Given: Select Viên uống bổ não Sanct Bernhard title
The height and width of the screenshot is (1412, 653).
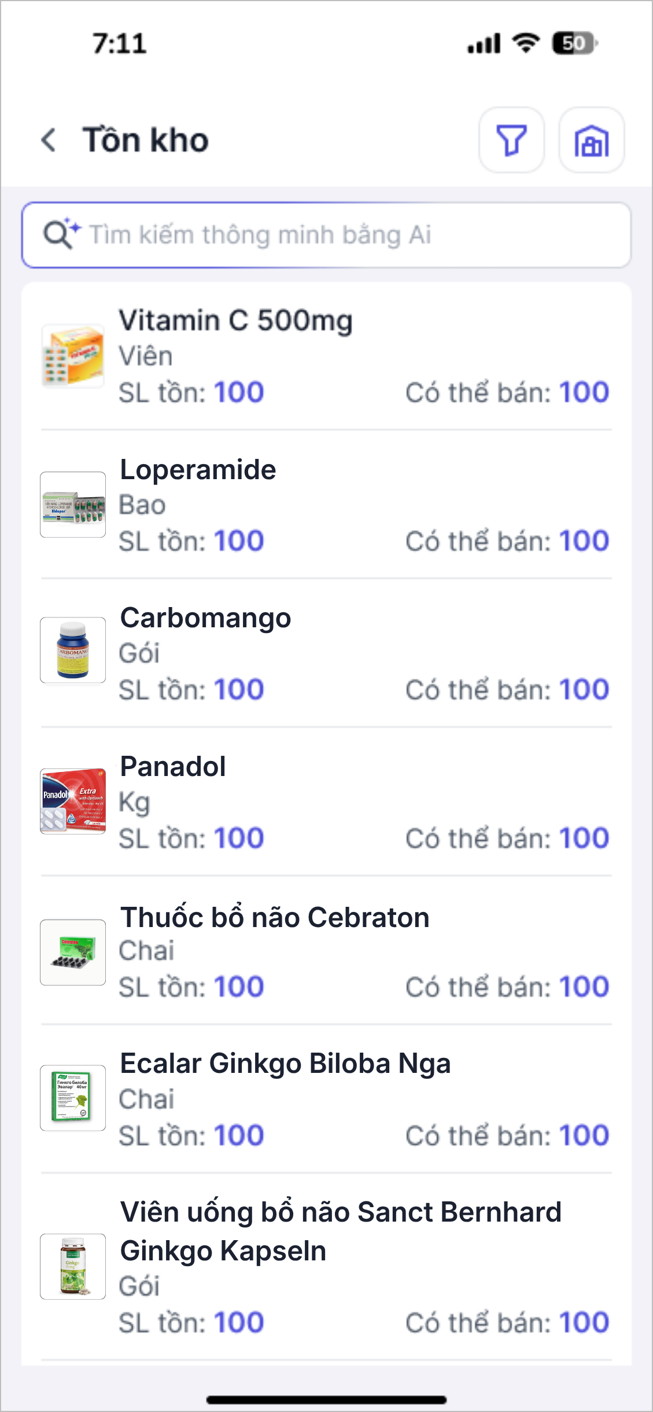Looking at the screenshot, I should (341, 1213).
